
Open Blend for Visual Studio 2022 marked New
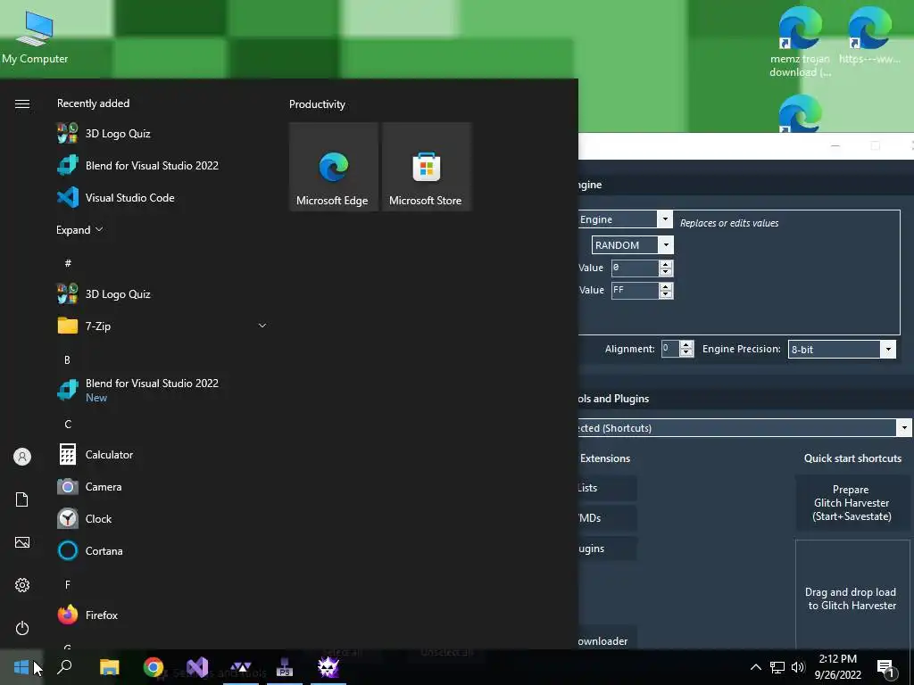pos(163,391)
